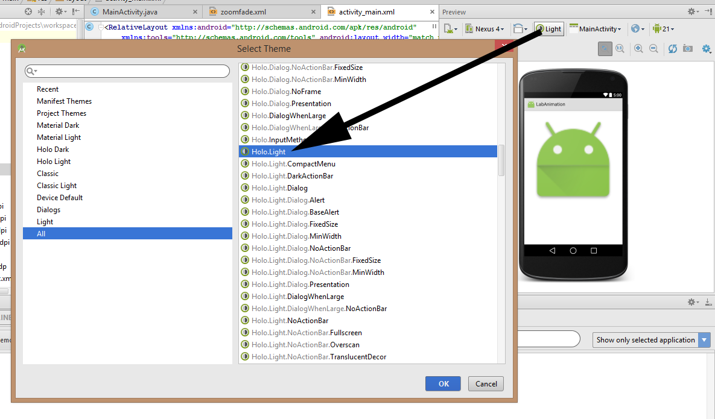Choose the Holo.Light.DialogWhenLarge.NoActionBar theme
This screenshot has width=715, height=419.
click(x=368, y=308)
